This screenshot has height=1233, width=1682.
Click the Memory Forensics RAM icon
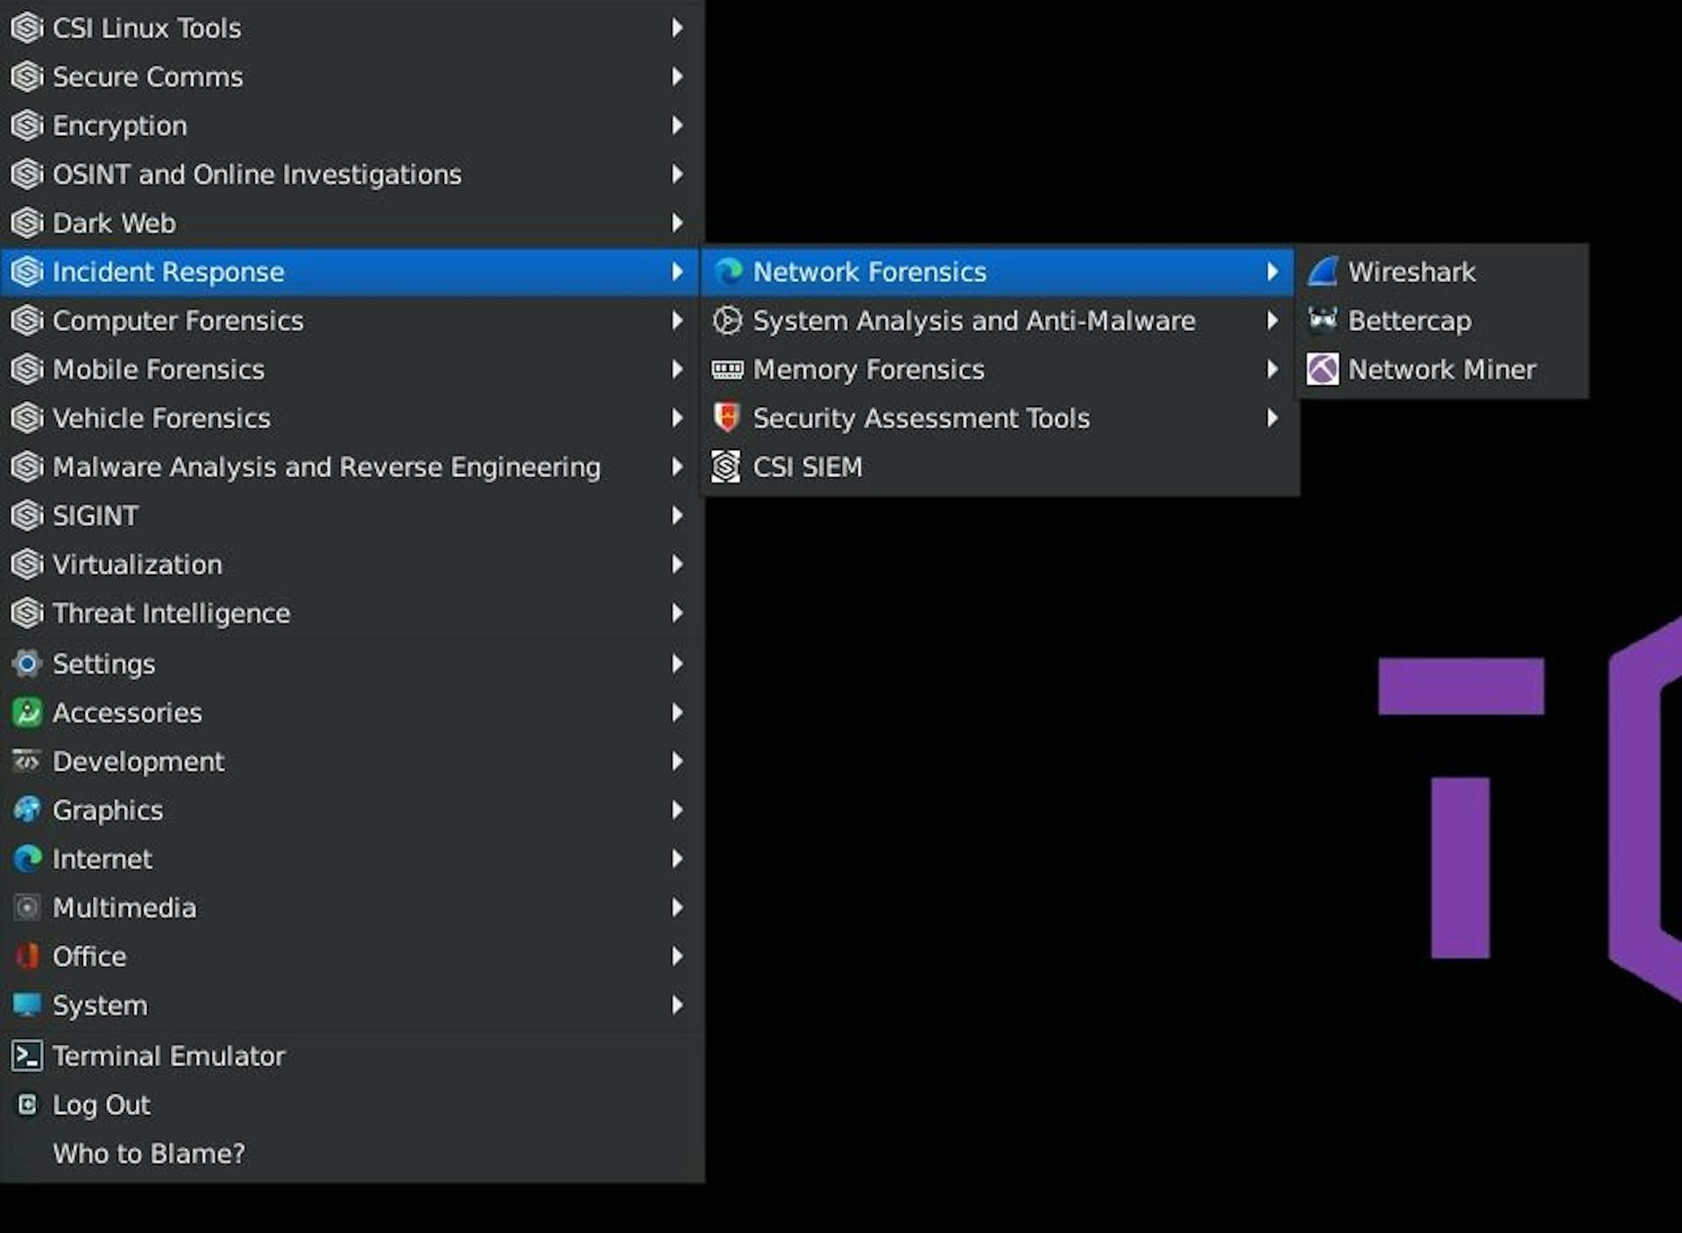[726, 369]
